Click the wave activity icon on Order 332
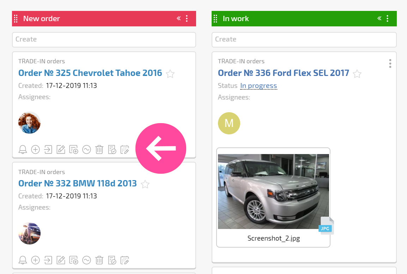 pos(86,260)
